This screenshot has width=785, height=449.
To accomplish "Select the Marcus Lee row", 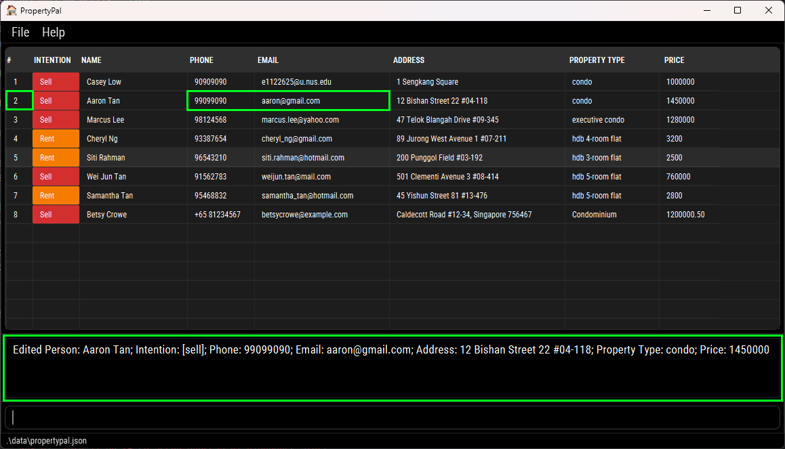I will pyautogui.click(x=104, y=120).
